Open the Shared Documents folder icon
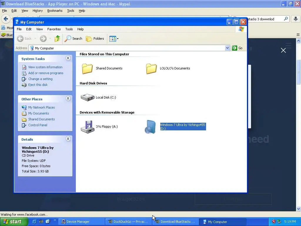Viewport: 301px width, 226px height. pyautogui.click(x=87, y=68)
